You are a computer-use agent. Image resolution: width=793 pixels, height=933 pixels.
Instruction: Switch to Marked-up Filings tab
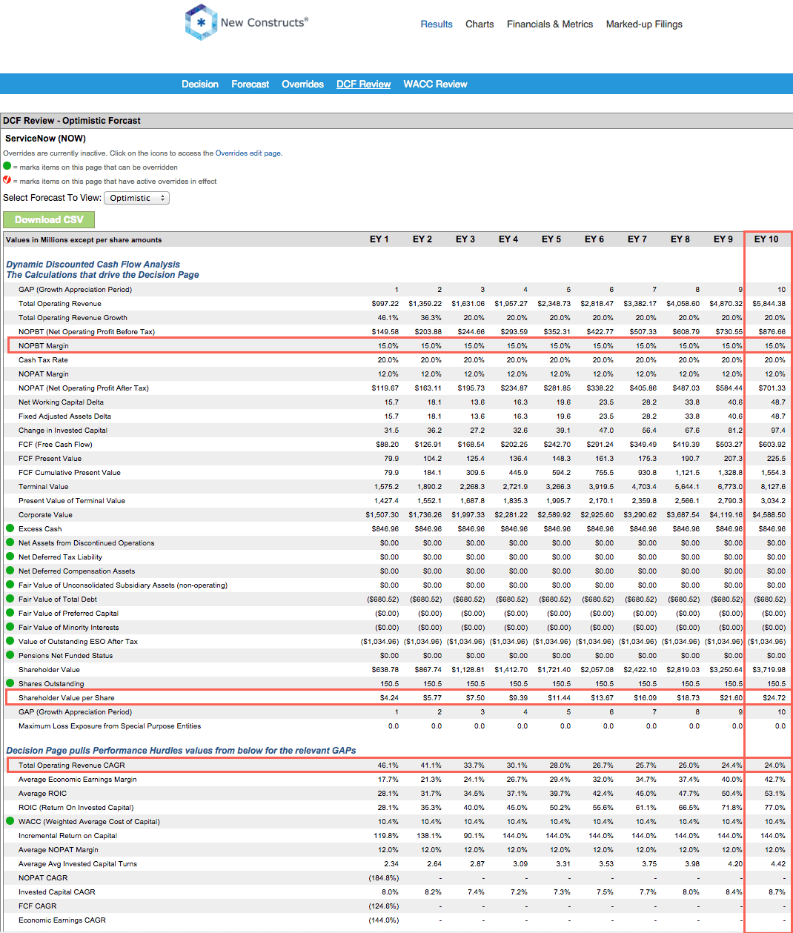tap(644, 24)
